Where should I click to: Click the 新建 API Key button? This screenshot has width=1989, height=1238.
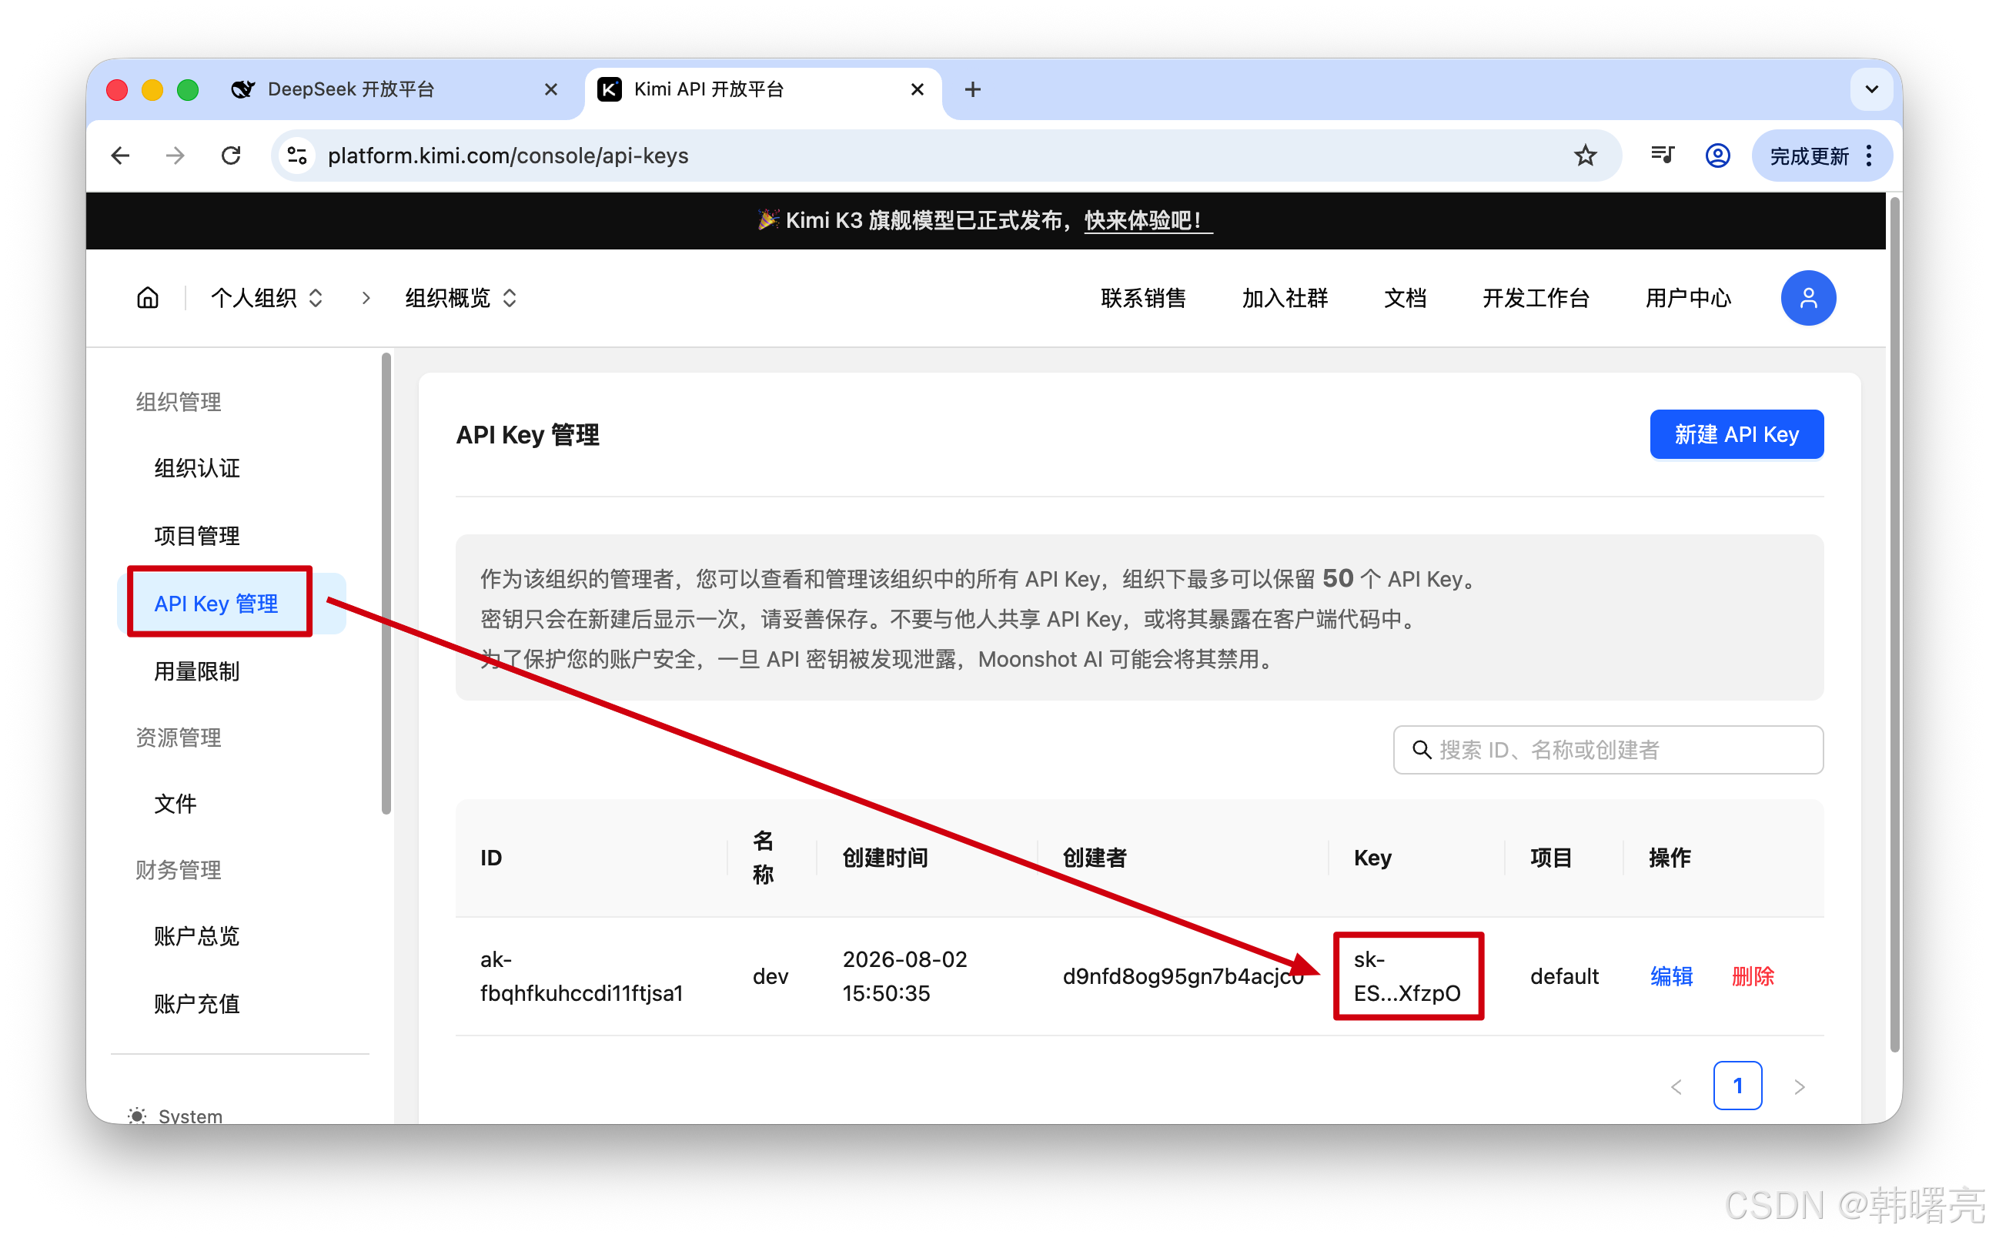pos(1736,435)
